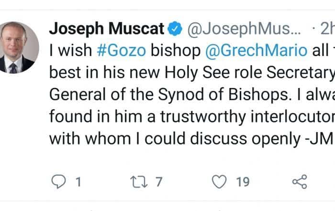335x211 pixels.
Task: Reply to Joseph Muscat's tweet
Action: click(x=58, y=181)
